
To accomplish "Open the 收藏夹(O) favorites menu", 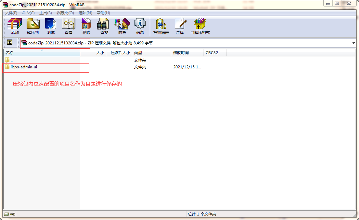I will [65, 13].
